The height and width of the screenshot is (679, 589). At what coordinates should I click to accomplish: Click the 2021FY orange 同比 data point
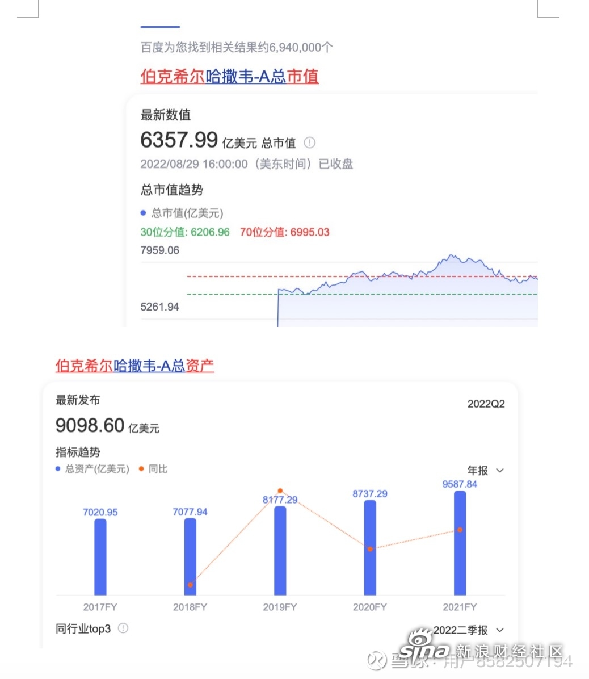pyautogui.click(x=460, y=530)
